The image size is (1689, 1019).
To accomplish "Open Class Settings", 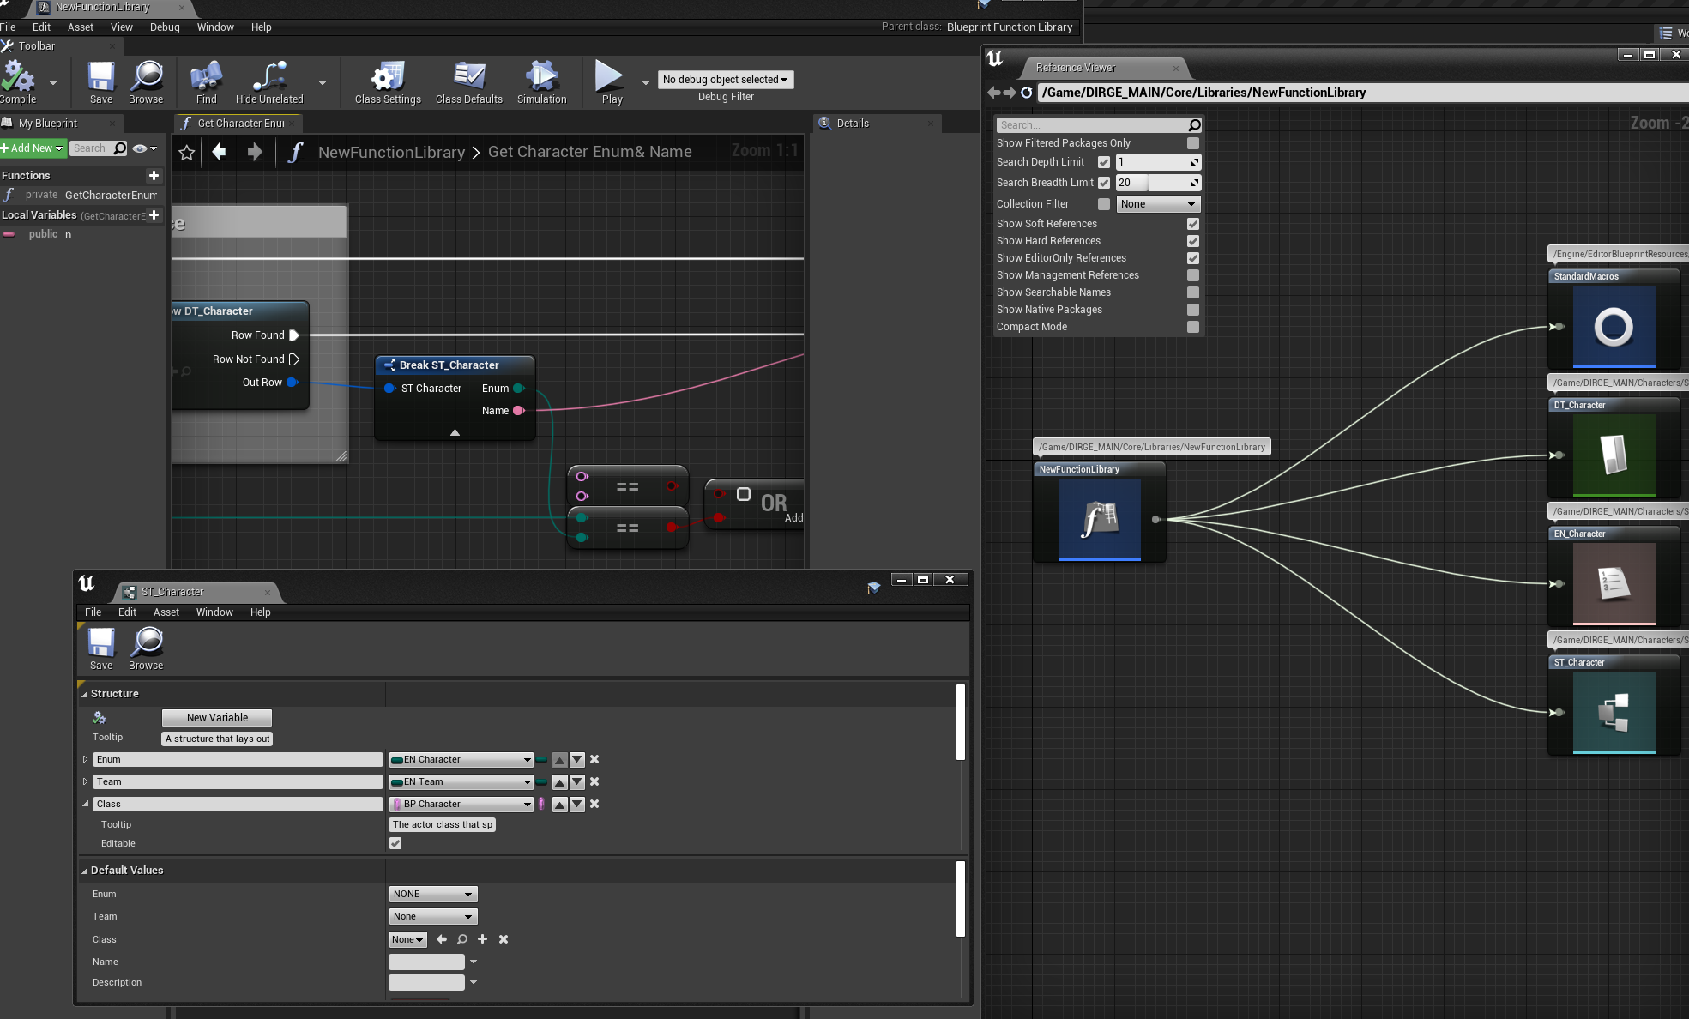I will coord(388,82).
